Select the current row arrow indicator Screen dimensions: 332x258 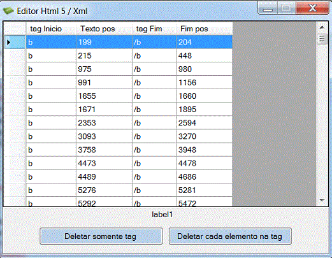(8, 42)
